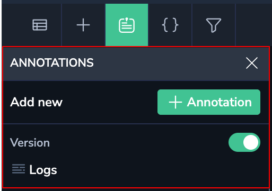Click the plus symbol inside Annotation button
272x191 pixels.
tap(176, 102)
